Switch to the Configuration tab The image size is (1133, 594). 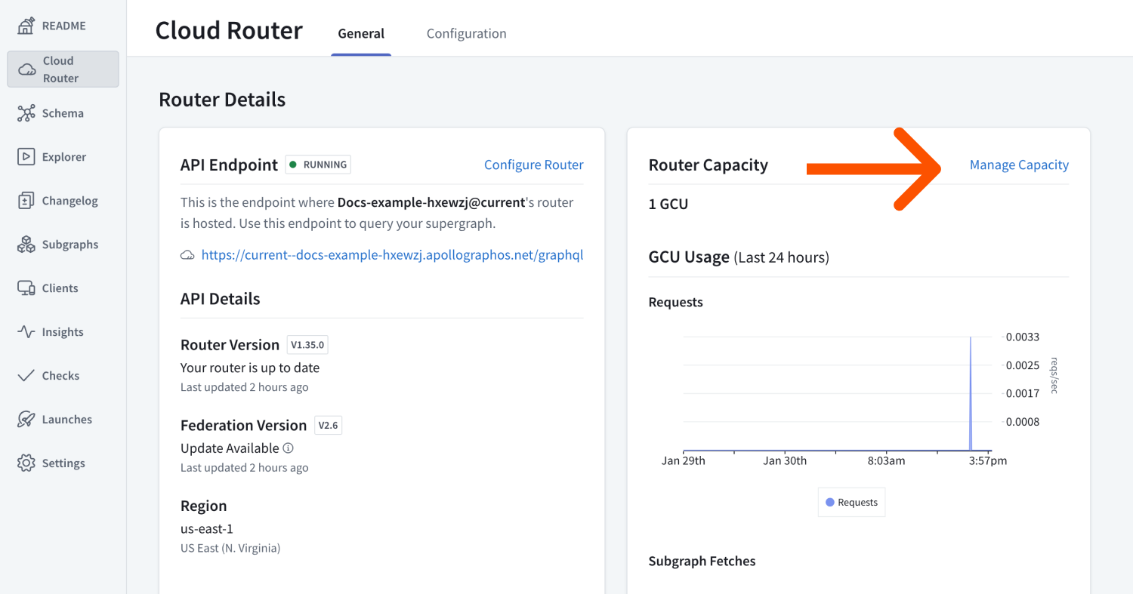click(x=466, y=34)
